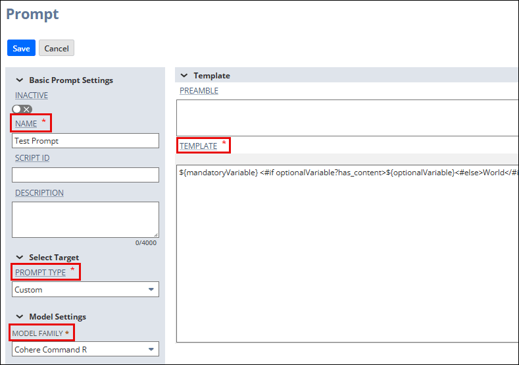Click the Prompt page heading
The width and height of the screenshot is (519, 365).
32,14
